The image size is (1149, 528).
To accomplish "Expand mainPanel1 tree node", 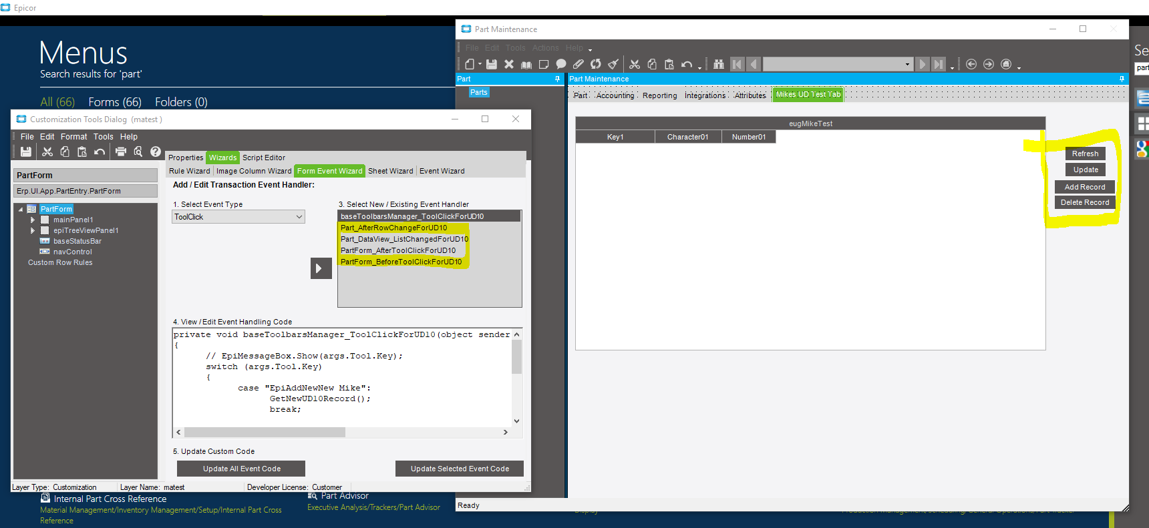I will click(x=32, y=220).
